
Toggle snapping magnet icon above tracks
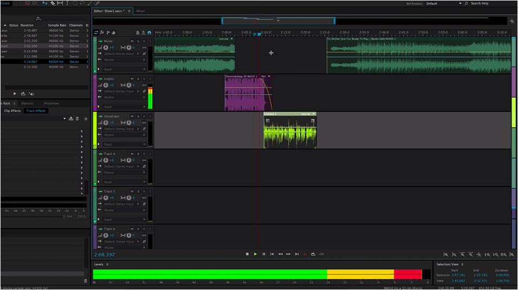(150, 32)
